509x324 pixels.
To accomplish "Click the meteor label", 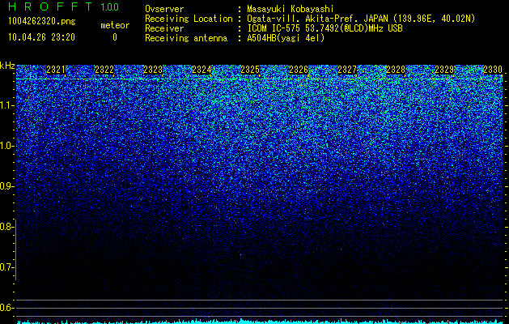I will (115, 25).
